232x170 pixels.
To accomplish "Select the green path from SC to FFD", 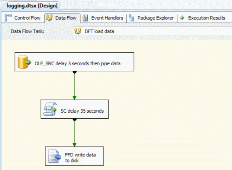I will tap(75, 133).
